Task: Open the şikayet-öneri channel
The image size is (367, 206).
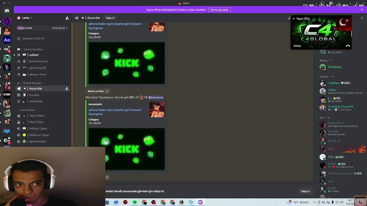Action: 43,74
